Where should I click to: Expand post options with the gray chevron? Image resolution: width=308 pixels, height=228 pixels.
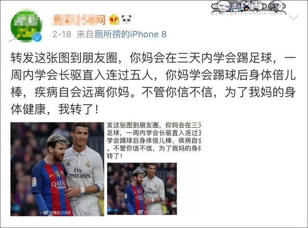294,18
